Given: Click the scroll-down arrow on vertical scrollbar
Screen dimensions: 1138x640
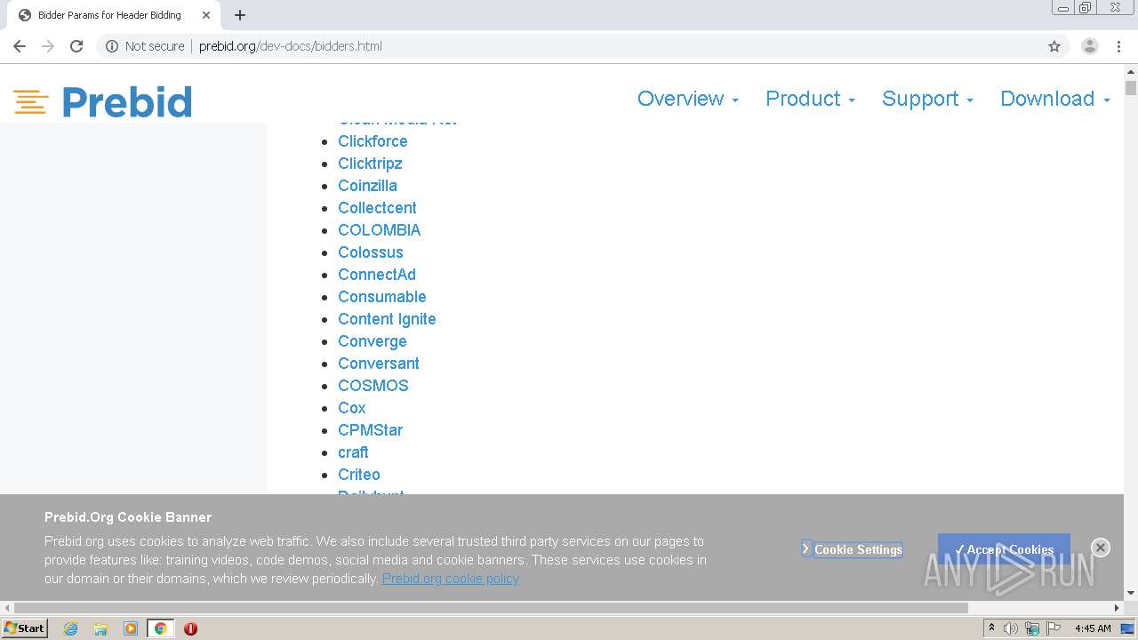Looking at the screenshot, I should pyautogui.click(x=1130, y=593).
